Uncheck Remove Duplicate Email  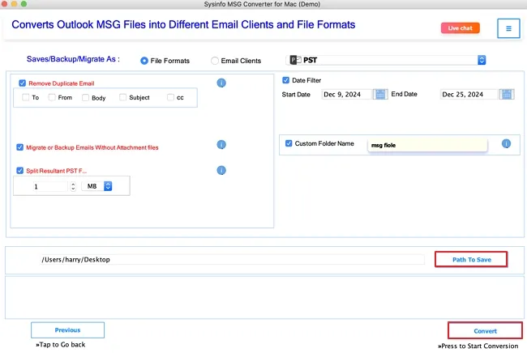[22, 83]
